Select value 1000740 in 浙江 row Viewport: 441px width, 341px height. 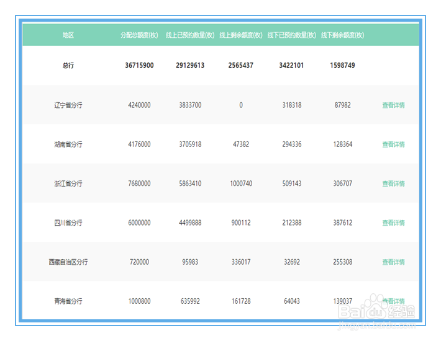pos(241,184)
